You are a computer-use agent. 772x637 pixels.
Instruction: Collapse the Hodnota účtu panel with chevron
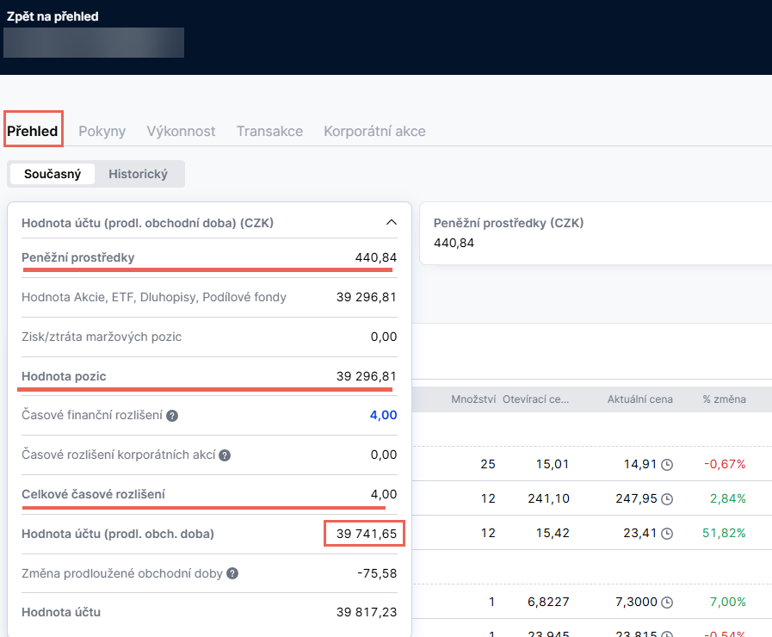point(392,223)
